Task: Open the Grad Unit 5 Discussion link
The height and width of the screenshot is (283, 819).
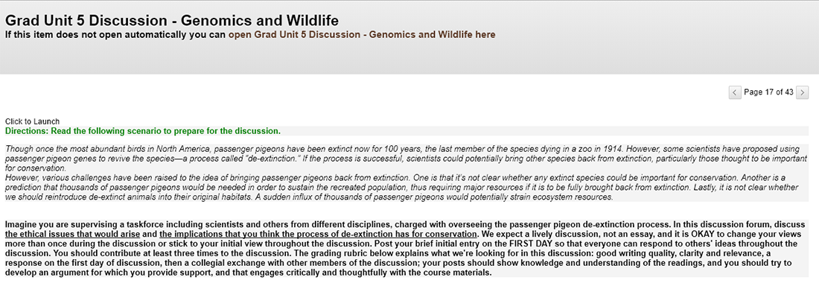Action: point(362,35)
